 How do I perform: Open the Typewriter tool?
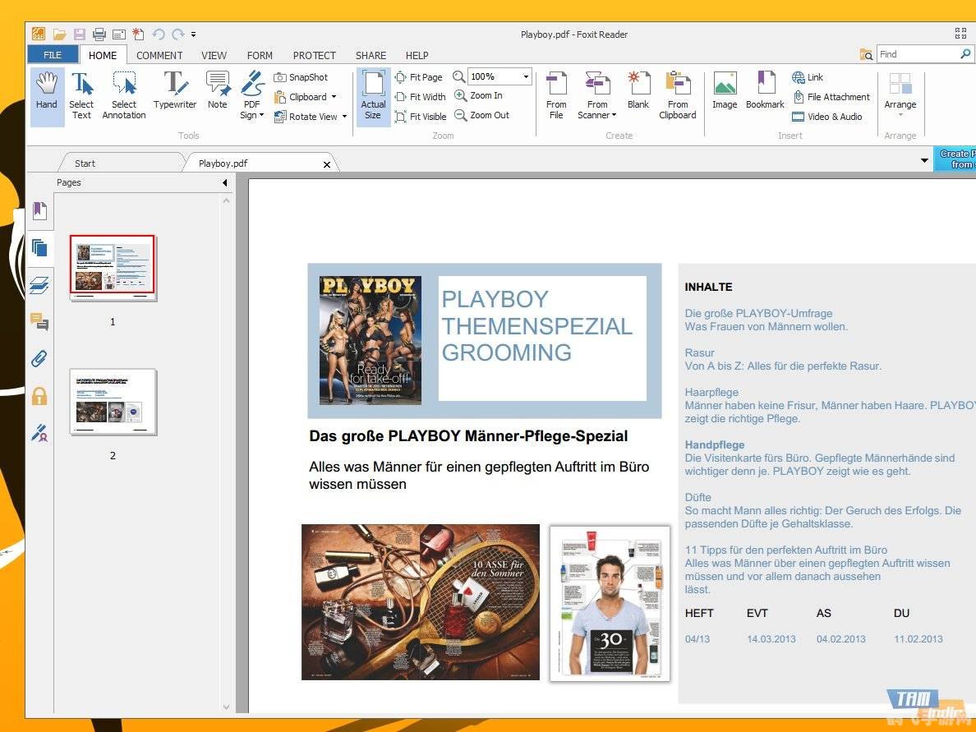tap(175, 93)
